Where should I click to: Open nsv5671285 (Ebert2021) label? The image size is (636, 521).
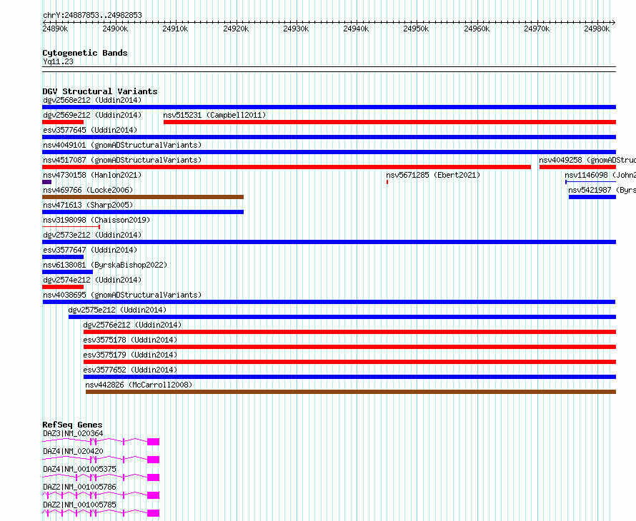433,175
